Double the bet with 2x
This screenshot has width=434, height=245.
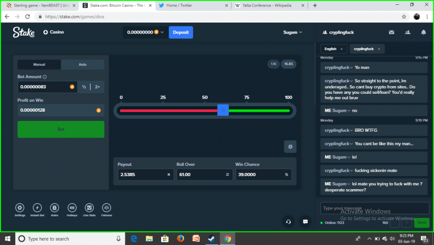click(98, 87)
